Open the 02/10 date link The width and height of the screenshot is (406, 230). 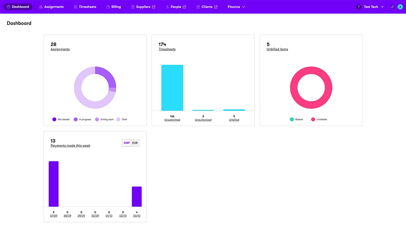(123, 216)
